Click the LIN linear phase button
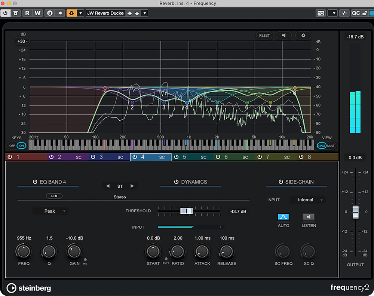Viewport: 374px width, 296px height. tap(54, 196)
